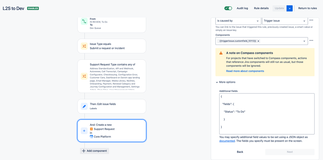Click inside the Additional fields JSON textarea
Viewport: 323px width, 160px height.
267,114
